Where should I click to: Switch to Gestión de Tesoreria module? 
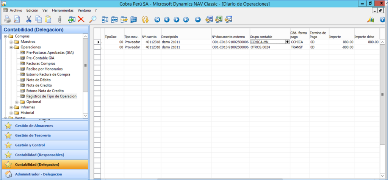click(x=45, y=135)
